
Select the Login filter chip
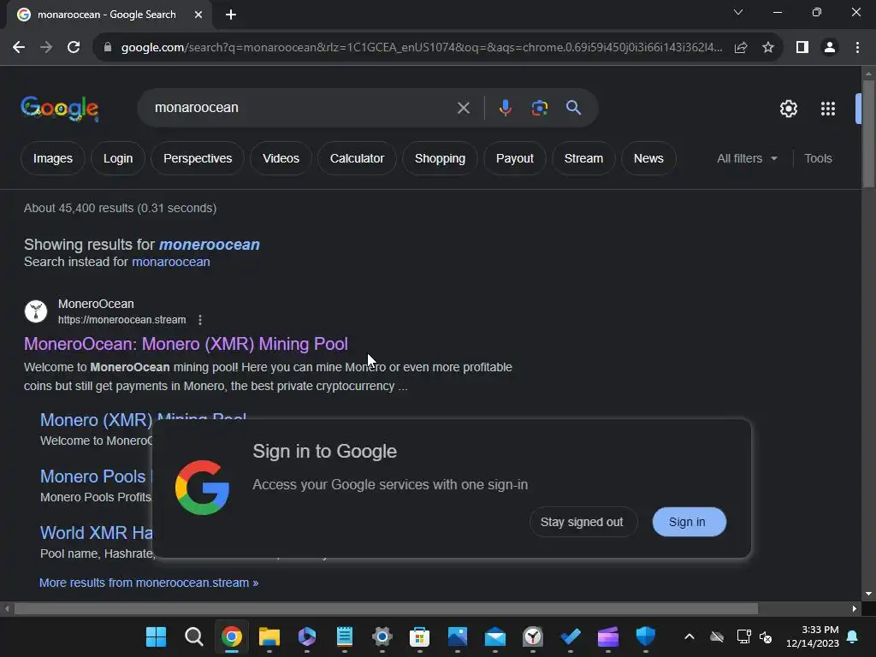click(x=118, y=158)
